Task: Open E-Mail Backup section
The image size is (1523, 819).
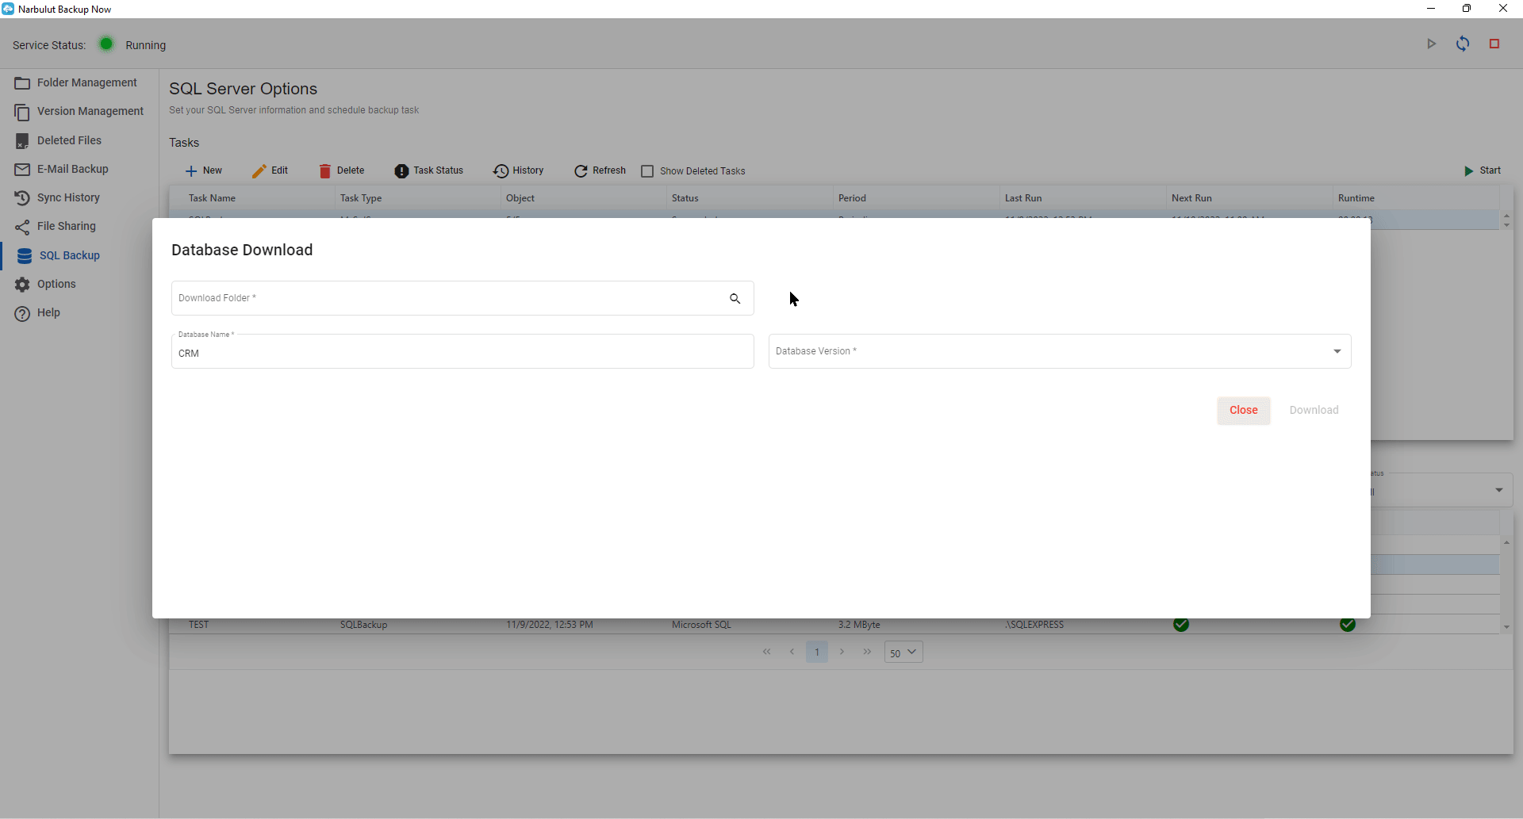Action: (x=62, y=169)
